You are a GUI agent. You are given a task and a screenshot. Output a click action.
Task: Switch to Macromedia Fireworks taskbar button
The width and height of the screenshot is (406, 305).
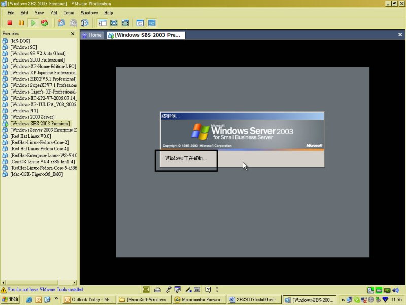pos(199,300)
